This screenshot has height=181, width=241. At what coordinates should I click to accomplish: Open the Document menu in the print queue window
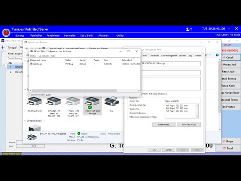click(44, 56)
